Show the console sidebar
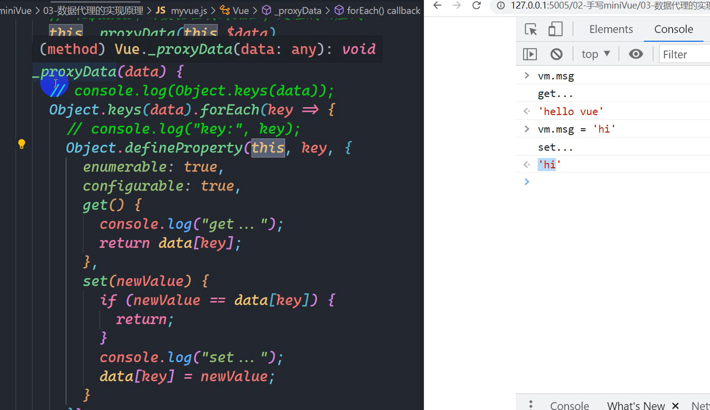The width and height of the screenshot is (710, 410). tap(530, 54)
